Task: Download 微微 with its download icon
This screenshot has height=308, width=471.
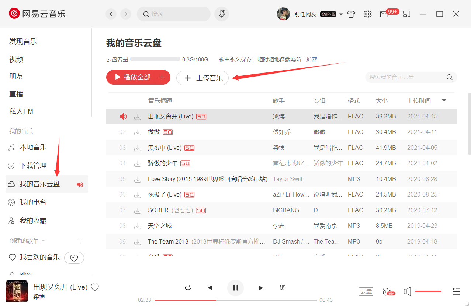Action: pos(138,132)
